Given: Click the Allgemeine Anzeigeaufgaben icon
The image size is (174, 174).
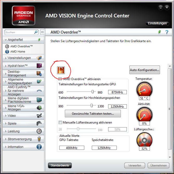Looking at the screenshot, I should [39, 81].
